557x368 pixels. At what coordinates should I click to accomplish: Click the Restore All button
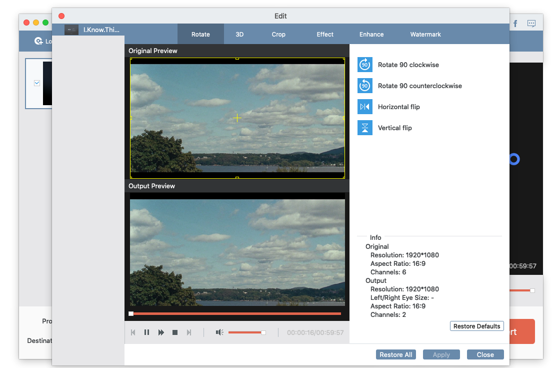(x=396, y=354)
